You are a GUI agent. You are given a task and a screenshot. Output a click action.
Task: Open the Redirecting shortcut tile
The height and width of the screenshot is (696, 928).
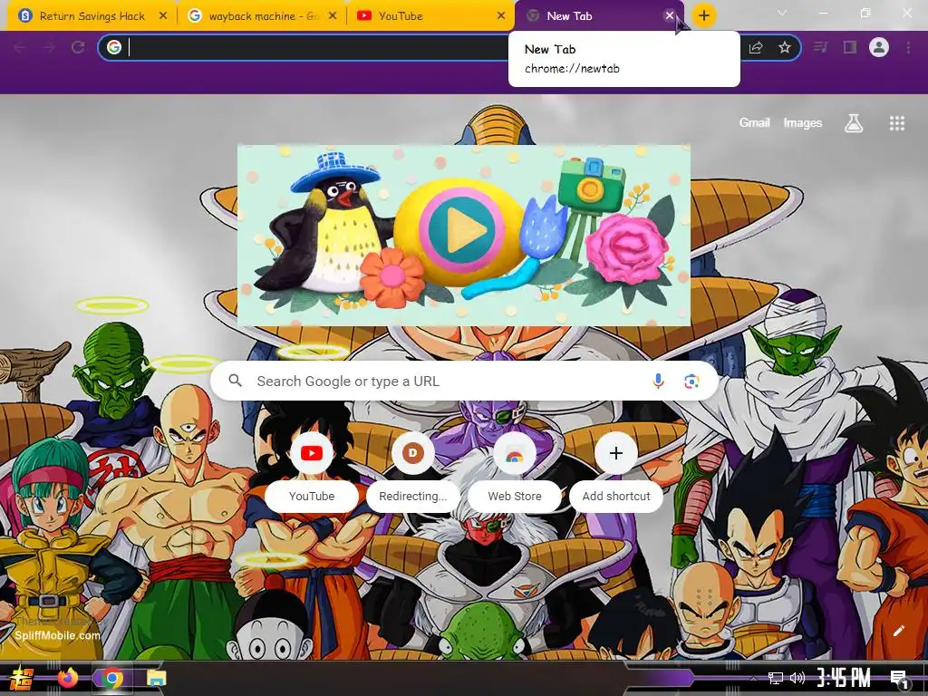click(413, 470)
